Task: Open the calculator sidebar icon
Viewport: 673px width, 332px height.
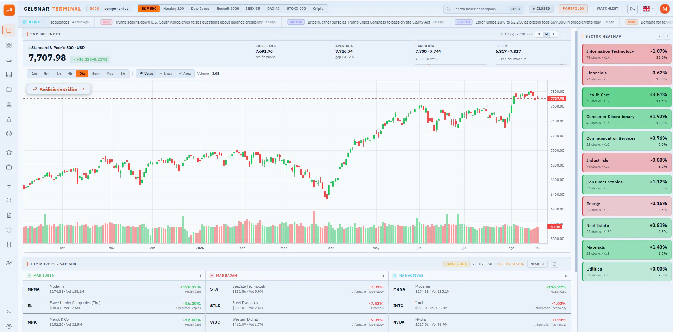Action: [x=9, y=245]
